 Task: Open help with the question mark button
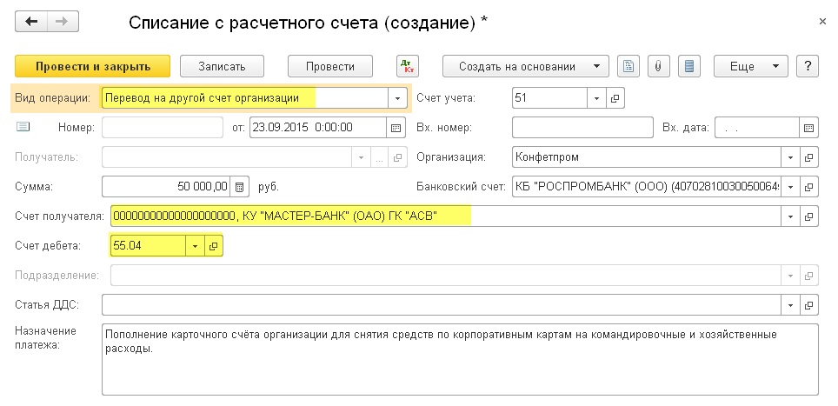click(x=807, y=66)
